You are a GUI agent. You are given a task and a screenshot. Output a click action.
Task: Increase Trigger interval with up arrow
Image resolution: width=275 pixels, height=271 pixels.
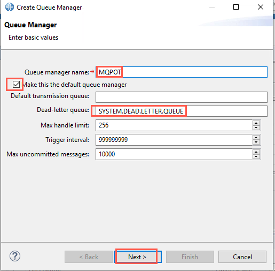256,138
